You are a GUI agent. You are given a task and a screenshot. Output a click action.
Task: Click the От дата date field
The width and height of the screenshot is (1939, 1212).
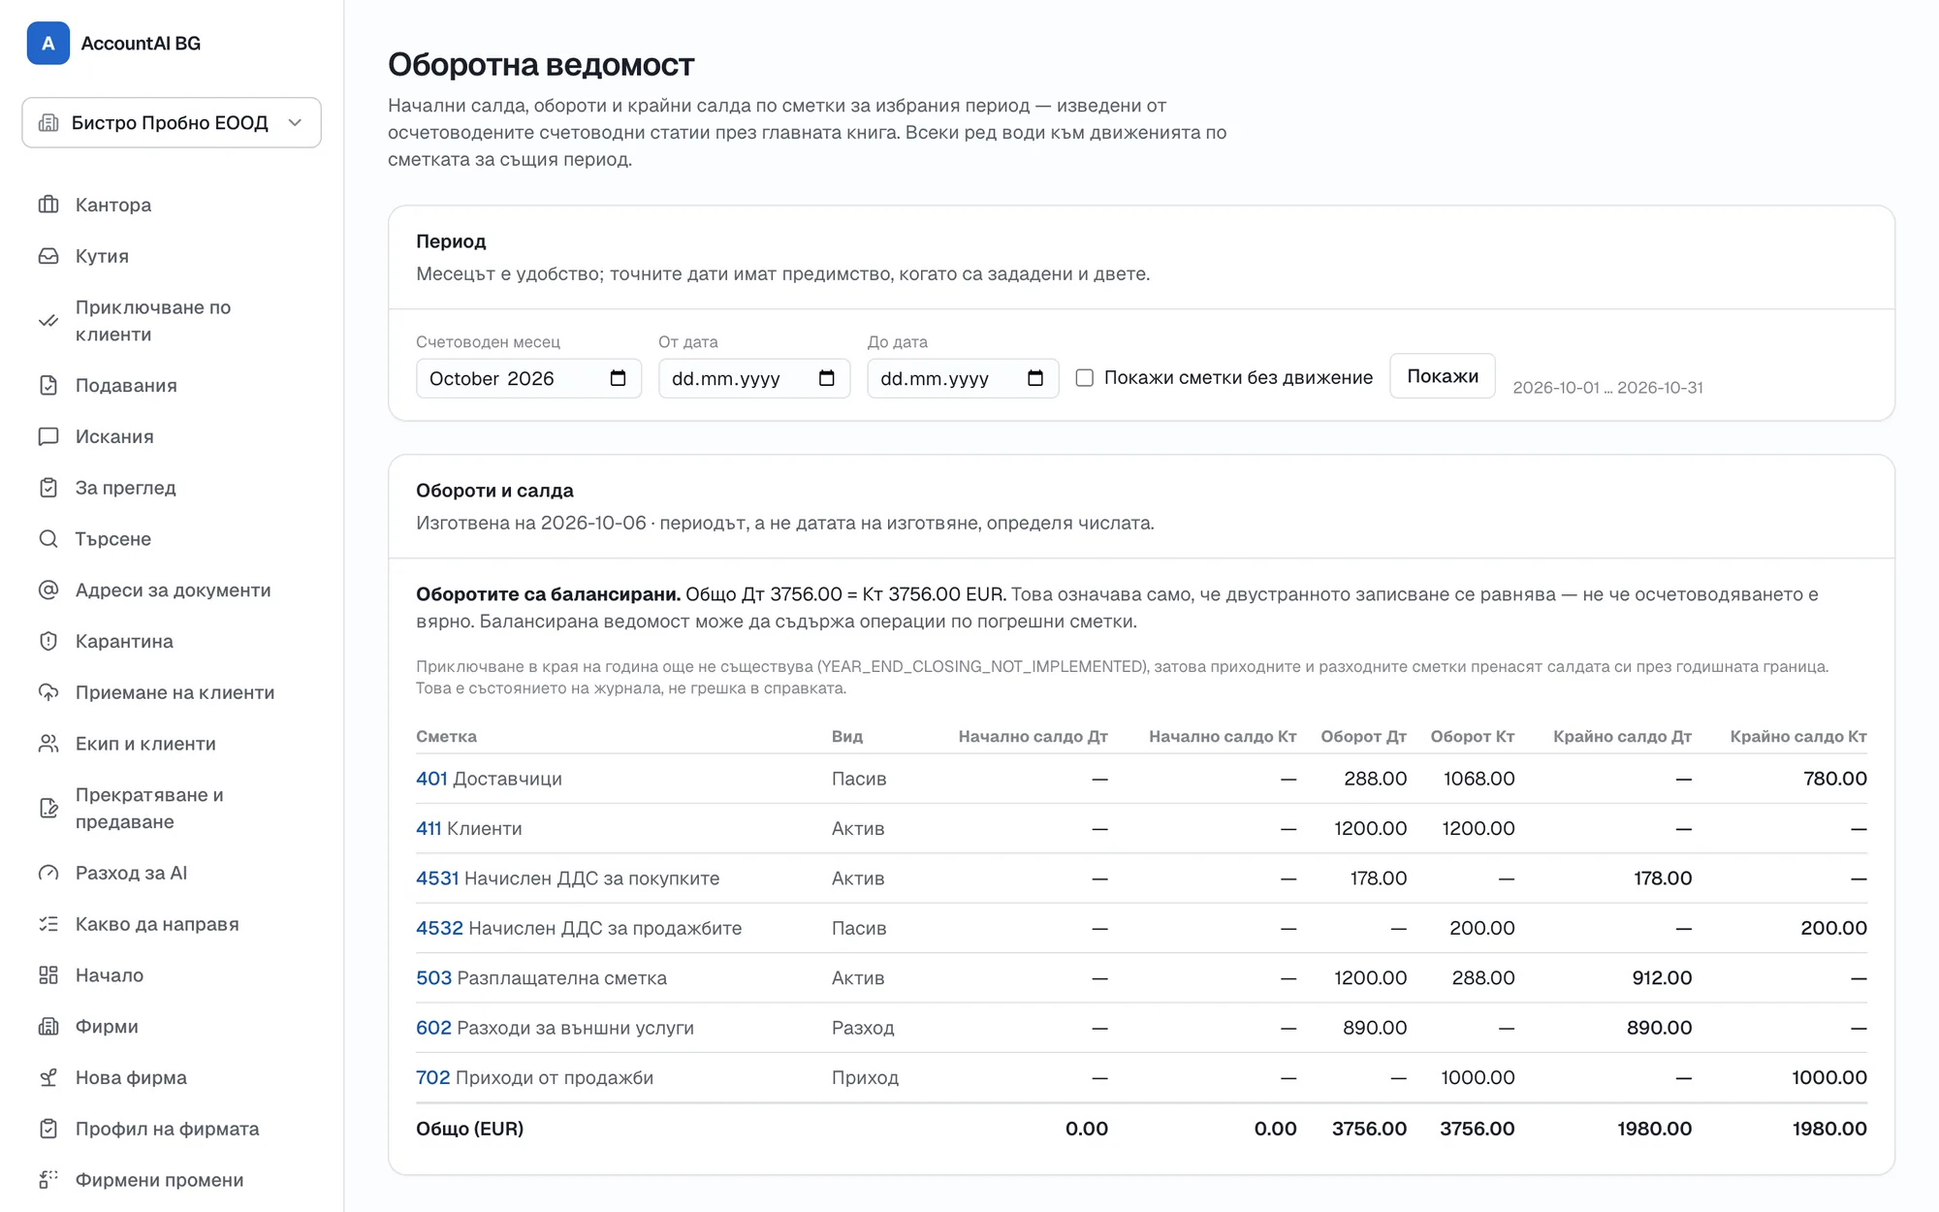pyautogui.click(x=754, y=378)
